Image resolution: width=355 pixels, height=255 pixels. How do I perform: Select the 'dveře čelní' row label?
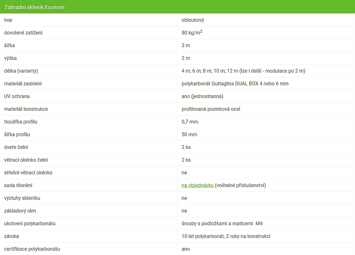tap(16, 147)
